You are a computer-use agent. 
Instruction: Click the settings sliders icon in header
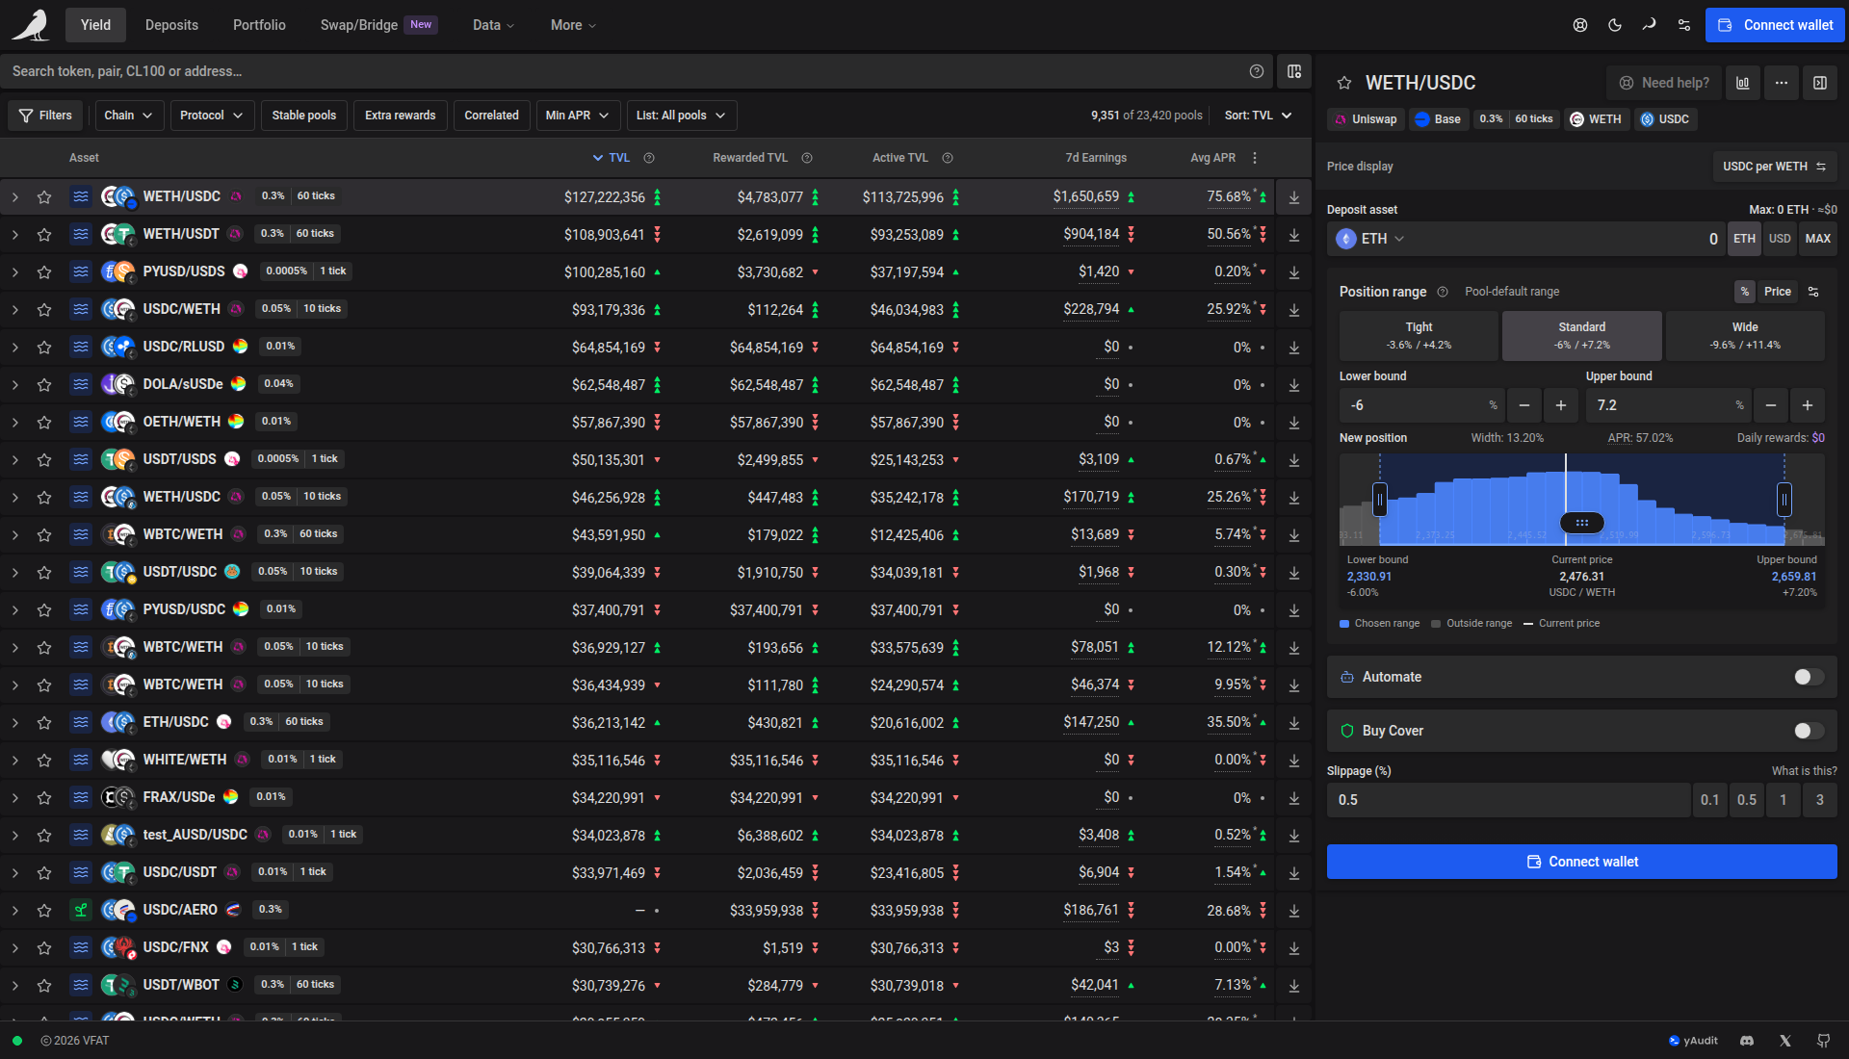1684,25
